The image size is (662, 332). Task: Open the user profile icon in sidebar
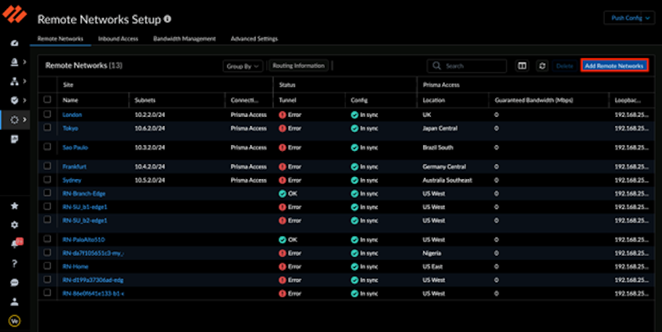click(x=14, y=301)
